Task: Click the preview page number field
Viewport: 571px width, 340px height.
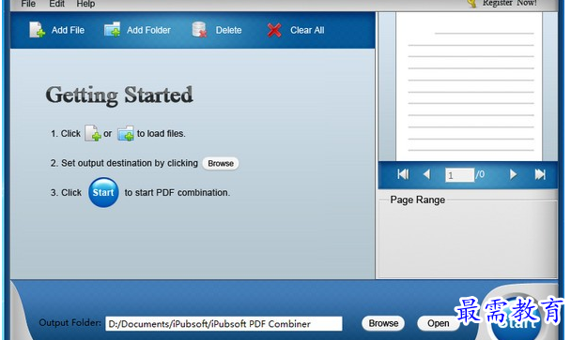Action: pos(459,175)
